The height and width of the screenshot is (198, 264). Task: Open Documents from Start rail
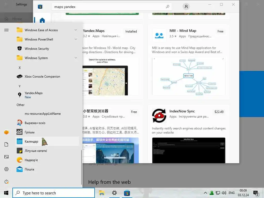6,144
